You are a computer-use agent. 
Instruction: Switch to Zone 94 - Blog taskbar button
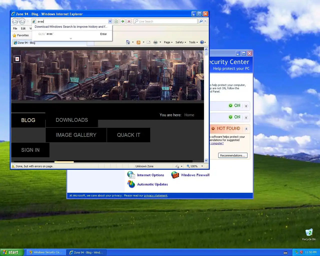pos(86,252)
